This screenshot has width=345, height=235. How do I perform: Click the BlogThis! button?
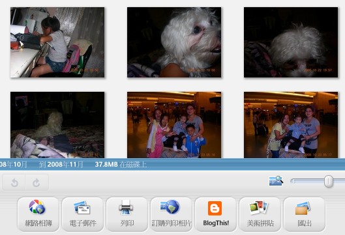click(x=216, y=214)
